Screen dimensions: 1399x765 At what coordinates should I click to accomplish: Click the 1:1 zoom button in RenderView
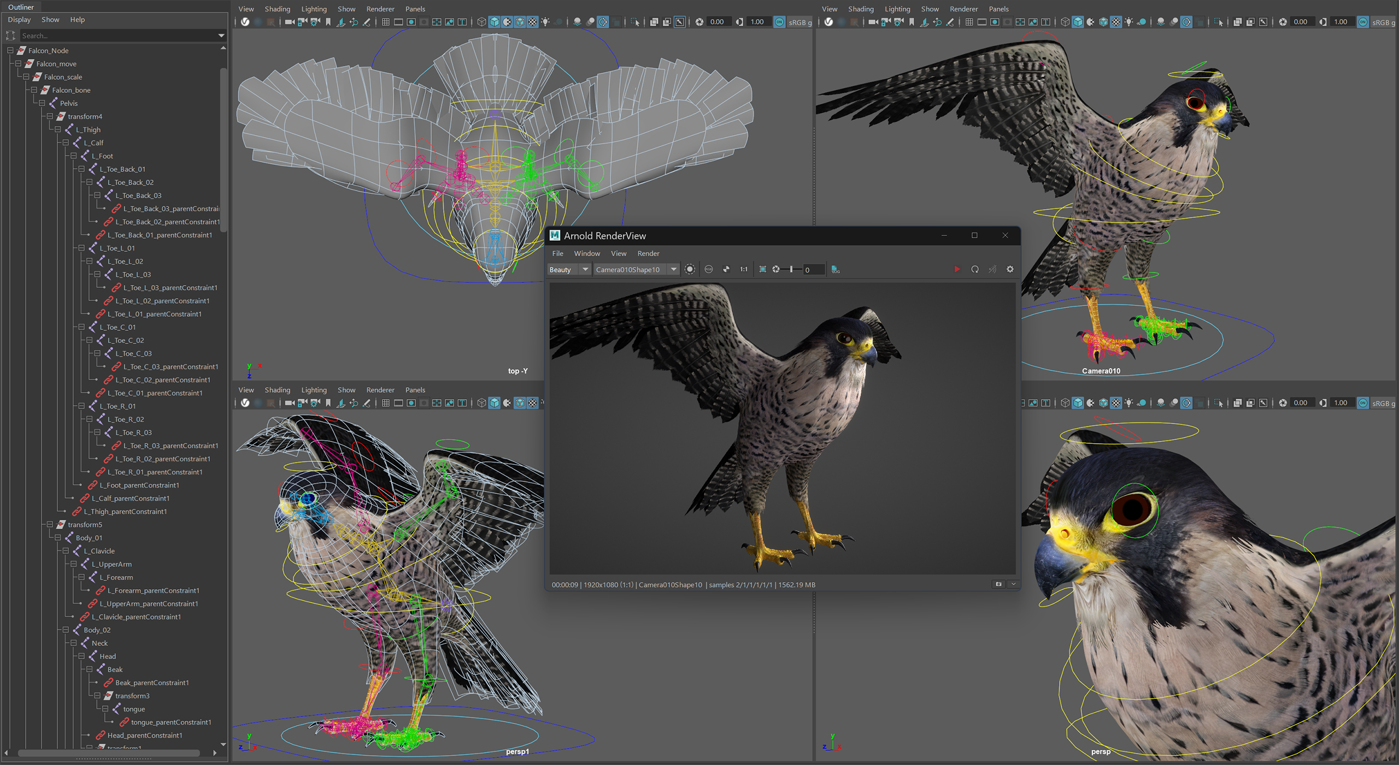click(744, 269)
